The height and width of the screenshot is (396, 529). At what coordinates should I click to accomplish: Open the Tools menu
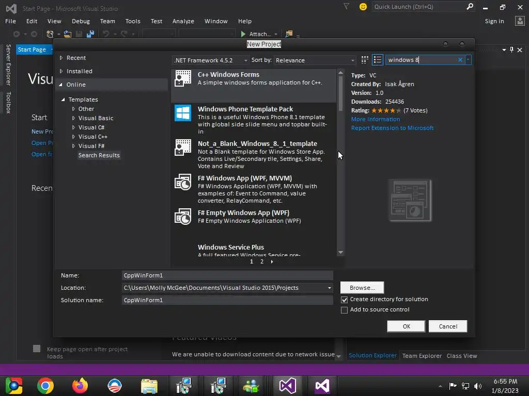[133, 21]
